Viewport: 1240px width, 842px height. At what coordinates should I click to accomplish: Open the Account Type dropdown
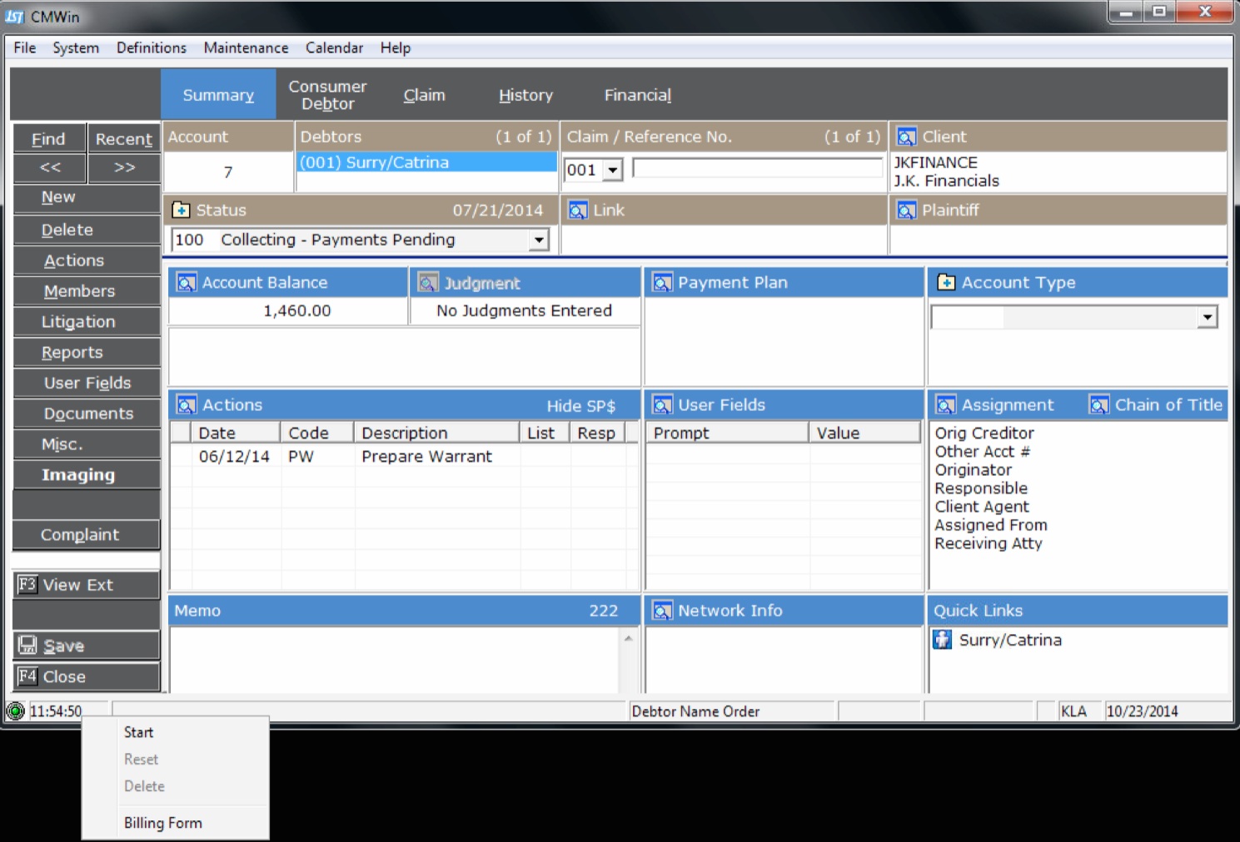[1207, 317]
